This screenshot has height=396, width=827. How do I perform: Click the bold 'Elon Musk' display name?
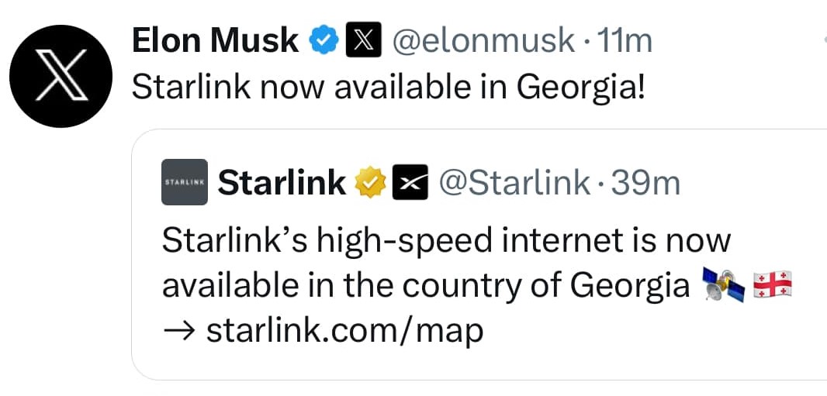(215, 40)
